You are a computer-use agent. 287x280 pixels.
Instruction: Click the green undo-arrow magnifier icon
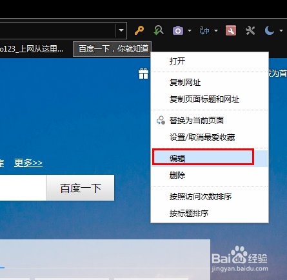159,30
